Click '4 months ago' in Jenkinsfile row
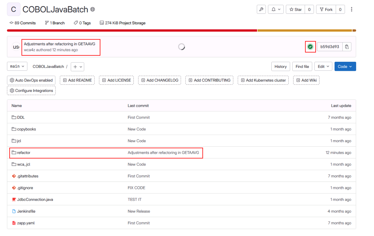 (x=339, y=211)
